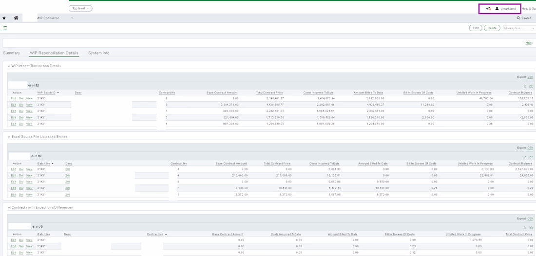The image size is (536, 256).
Task: Open the dmarkland user menu
Action: [508, 9]
